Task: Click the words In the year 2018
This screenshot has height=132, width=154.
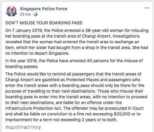Action: point(21,61)
